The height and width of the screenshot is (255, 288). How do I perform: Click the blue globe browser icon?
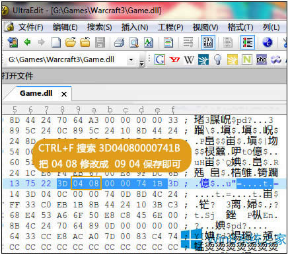point(268,42)
